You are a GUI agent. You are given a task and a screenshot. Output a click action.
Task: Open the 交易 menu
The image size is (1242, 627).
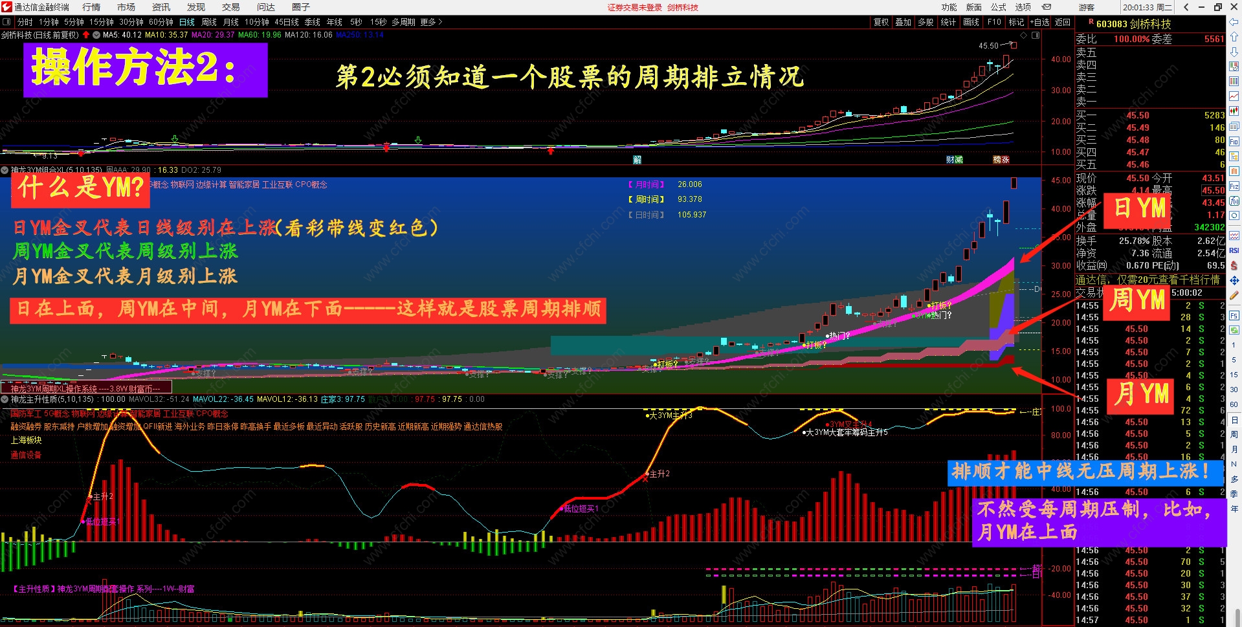(x=231, y=7)
